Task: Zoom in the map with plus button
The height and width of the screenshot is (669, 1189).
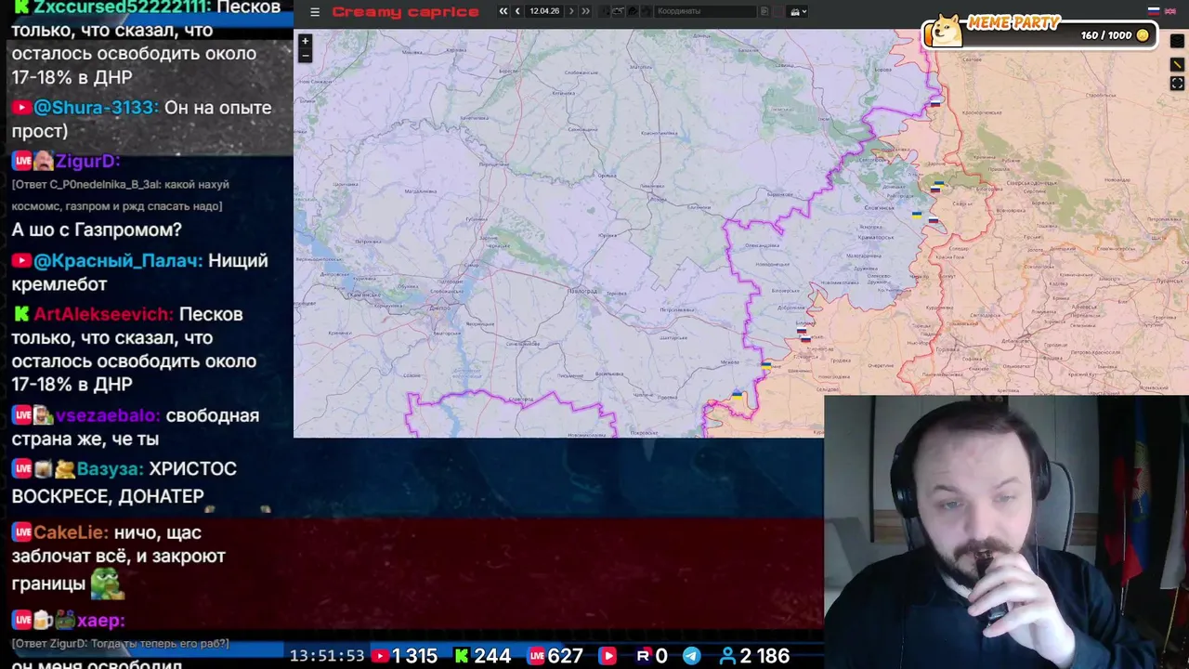Action: [305, 41]
